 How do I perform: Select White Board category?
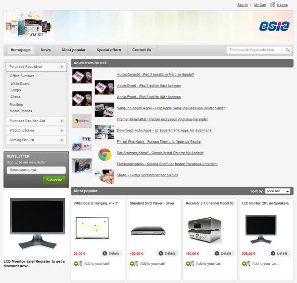pos(20,84)
